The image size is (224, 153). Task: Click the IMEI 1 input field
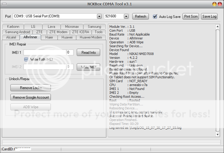coord(45,53)
